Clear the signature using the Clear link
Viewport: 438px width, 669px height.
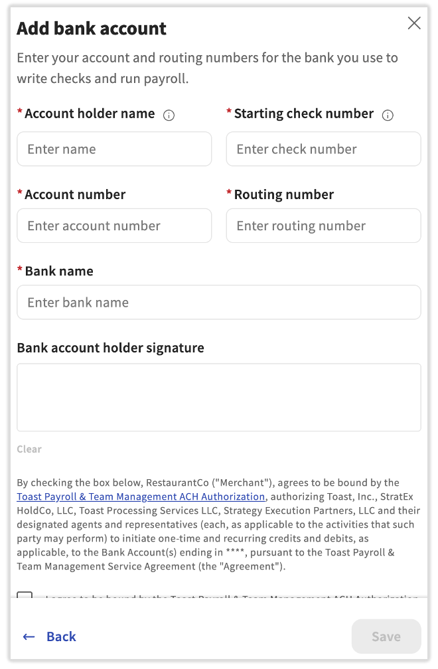tap(29, 449)
